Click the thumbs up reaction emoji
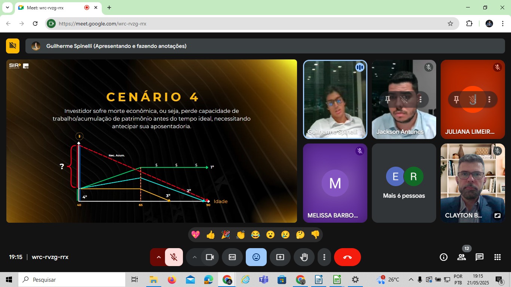Screen dimensions: 511x287 click(211, 235)
